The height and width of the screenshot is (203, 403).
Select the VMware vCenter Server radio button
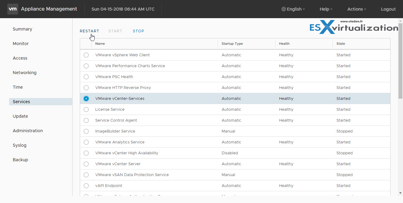(86, 164)
